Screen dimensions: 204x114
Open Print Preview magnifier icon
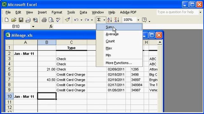point(51,20)
